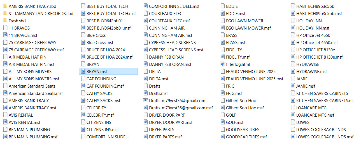Image resolution: width=354 pixels, height=142 pixels.
Task: Click the 11 BRAVOS.msf file icon
Action: tap(5, 35)
